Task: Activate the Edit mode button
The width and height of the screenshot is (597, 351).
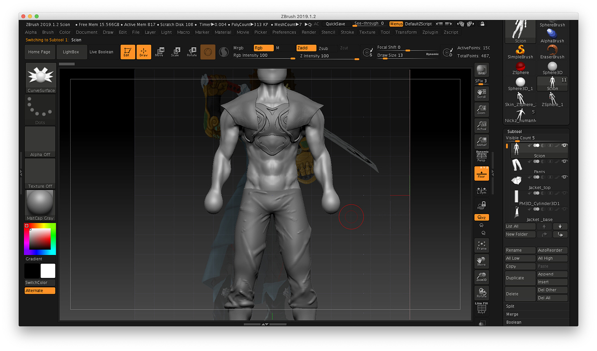Action: (128, 52)
